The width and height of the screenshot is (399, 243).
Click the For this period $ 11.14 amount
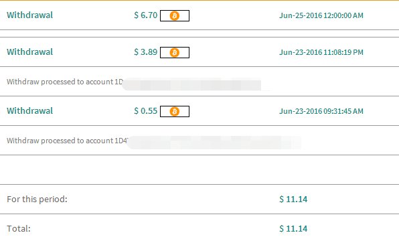tap(293, 199)
